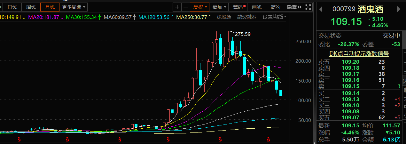Viewport: 406px width, 144px height.
Task: Open the 设置均线 moving average settings
Action: pos(274,17)
